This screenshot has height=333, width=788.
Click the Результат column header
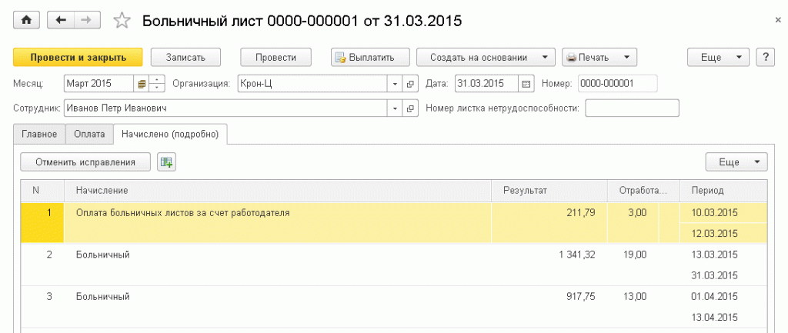pyautogui.click(x=549, y=191)
